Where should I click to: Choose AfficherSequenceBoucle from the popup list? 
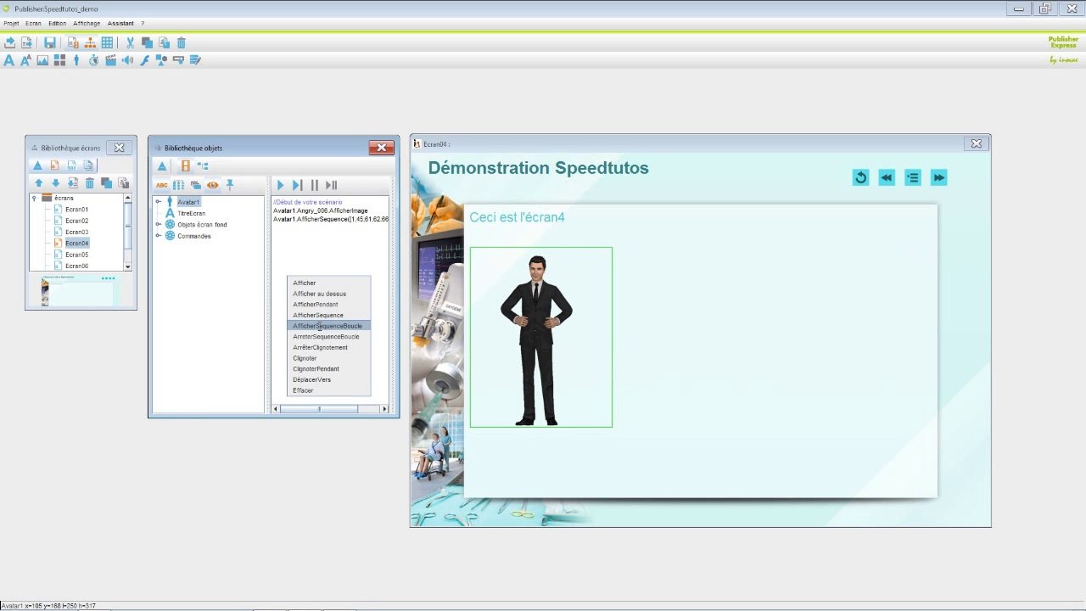328,326
